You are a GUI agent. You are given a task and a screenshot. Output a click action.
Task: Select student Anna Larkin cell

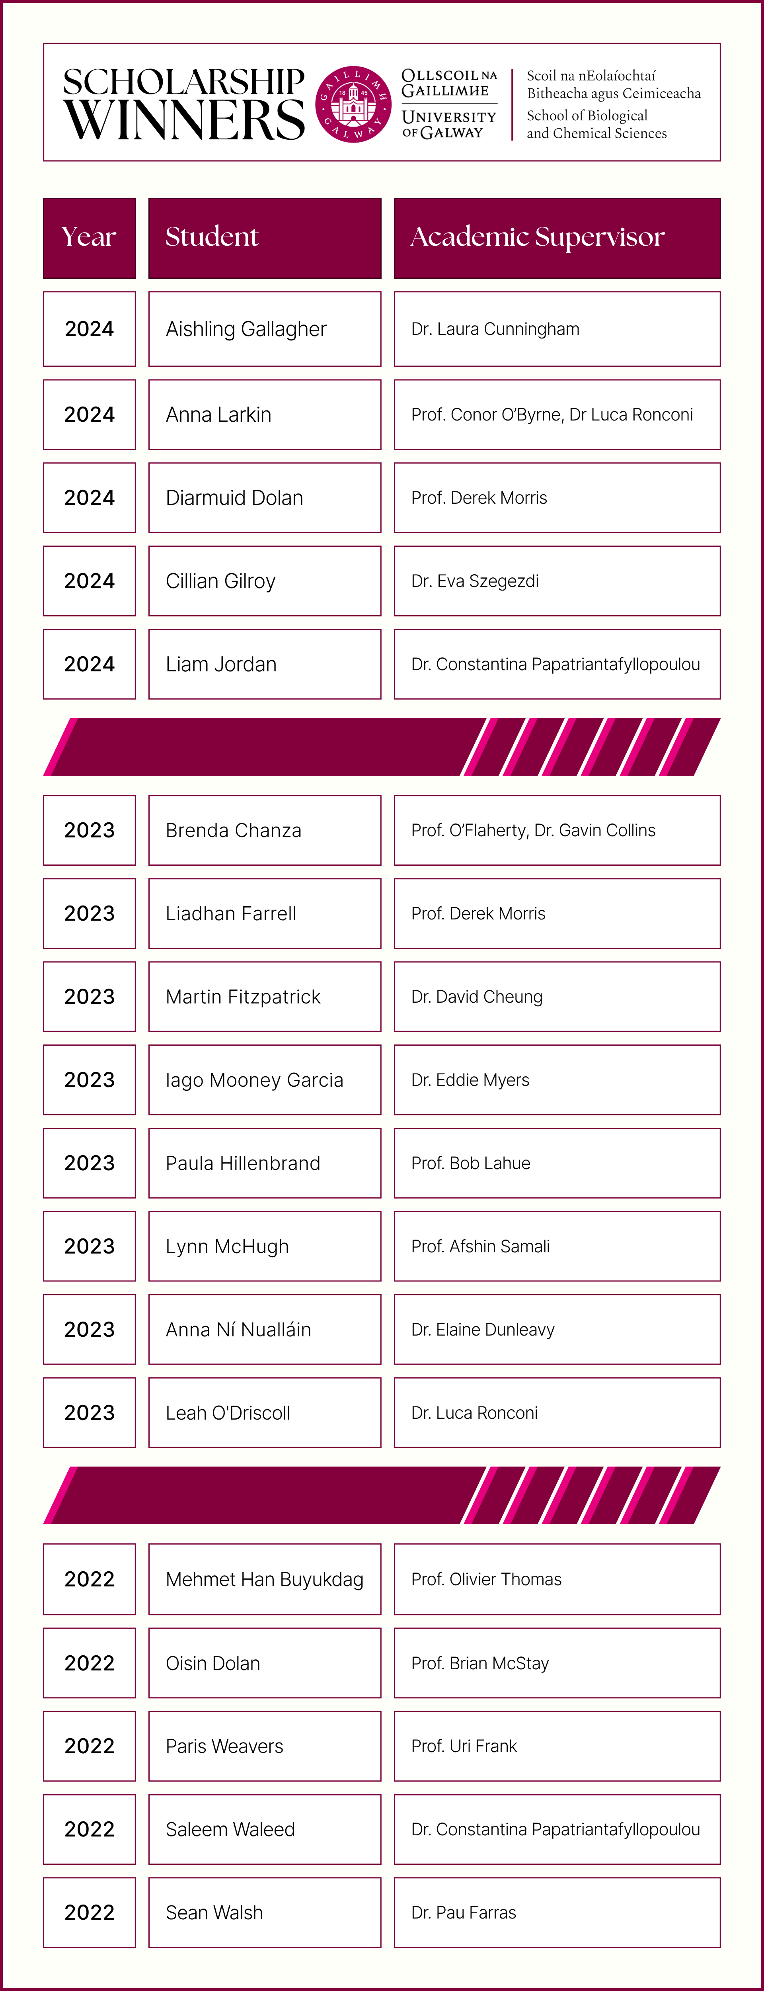tap(264, 414)
